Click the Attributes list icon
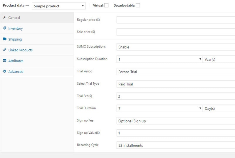The height and width of the screenshot is (158, 235). coord(5,61)
